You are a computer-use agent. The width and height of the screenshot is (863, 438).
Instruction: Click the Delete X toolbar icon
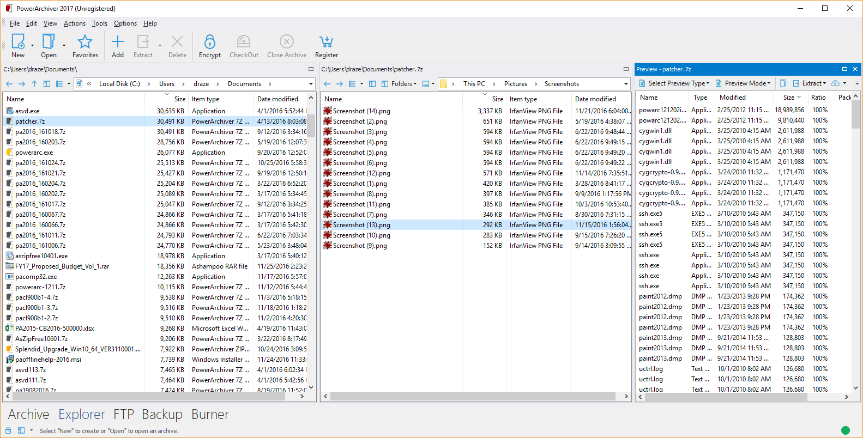coord(177,42)
